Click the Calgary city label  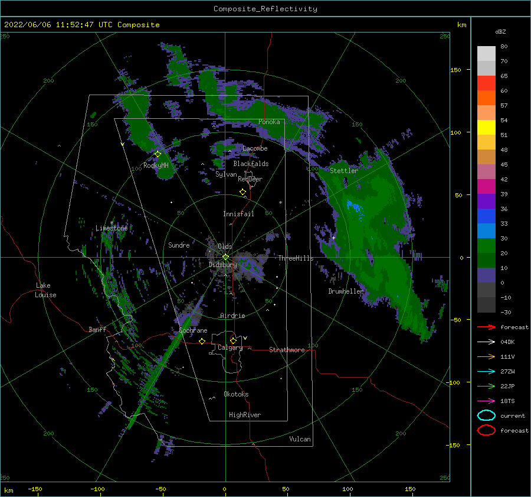click(230, 347)
